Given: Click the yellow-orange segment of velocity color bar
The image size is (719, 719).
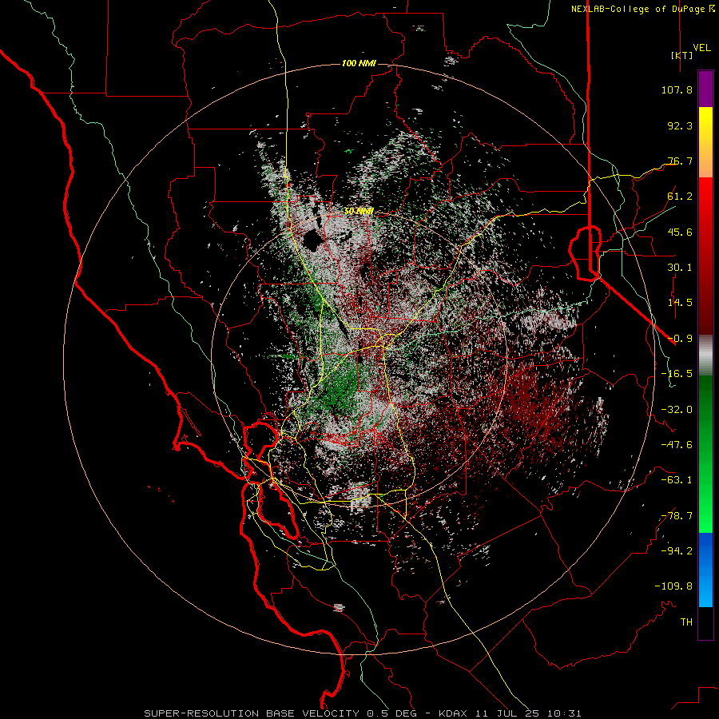Looking at the screenshot, I should coord(705,142).
